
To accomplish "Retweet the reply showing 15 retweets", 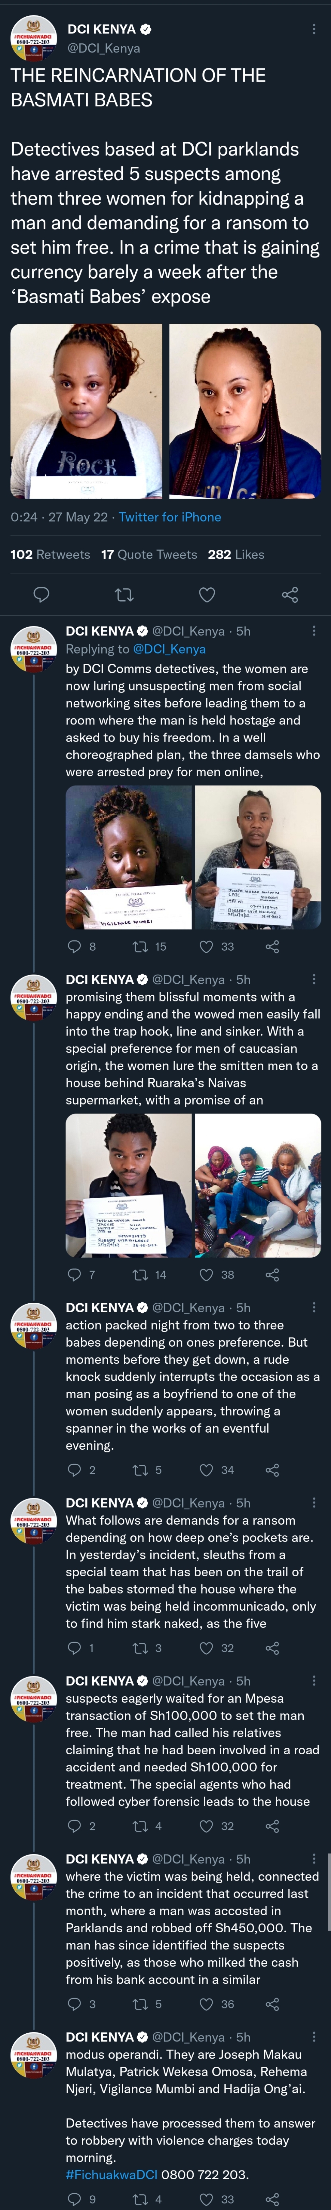I will pyautogui.click(x=141, y=946).
